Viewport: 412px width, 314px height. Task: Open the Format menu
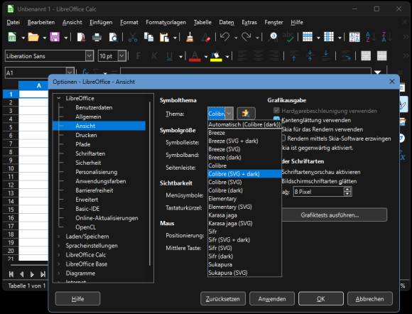tap(129, 22)
